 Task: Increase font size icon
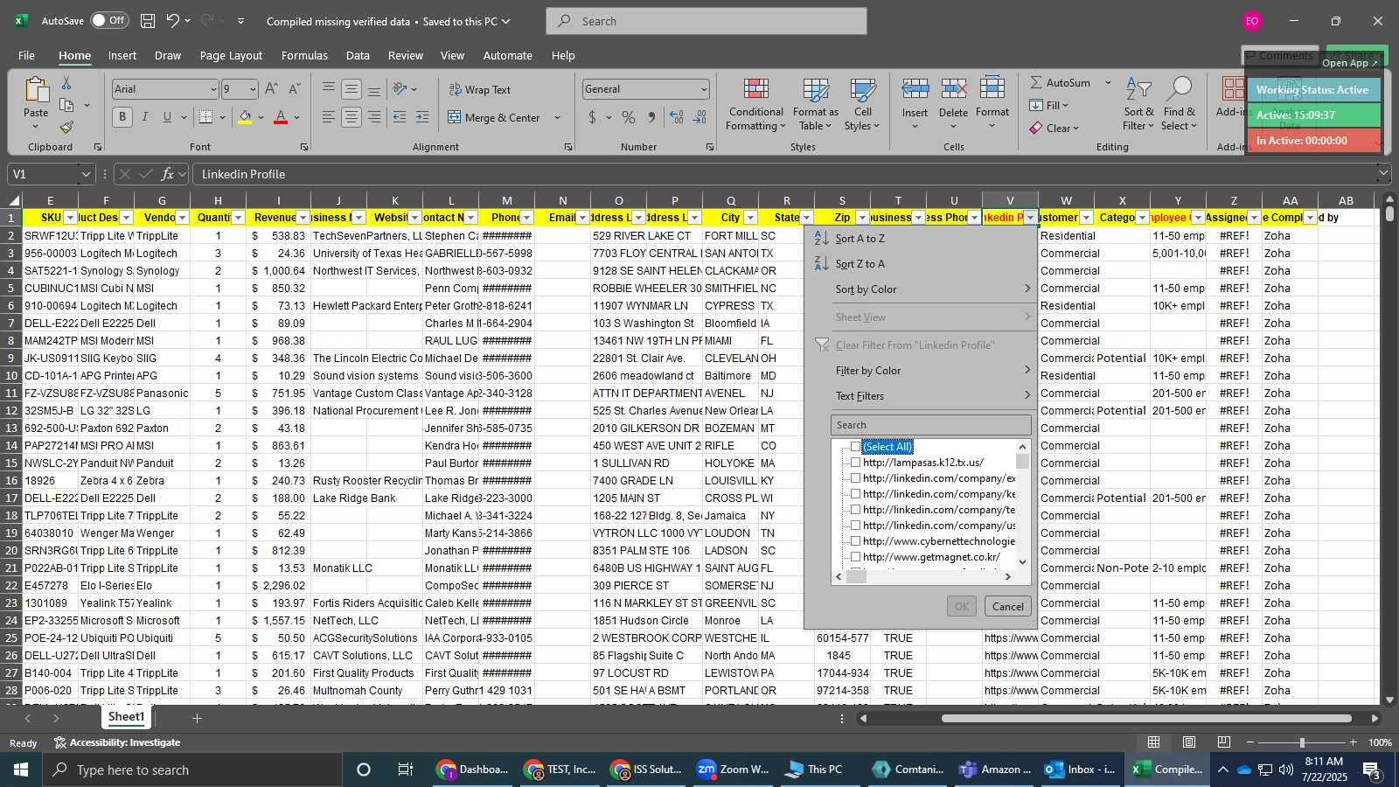[271, 89]
